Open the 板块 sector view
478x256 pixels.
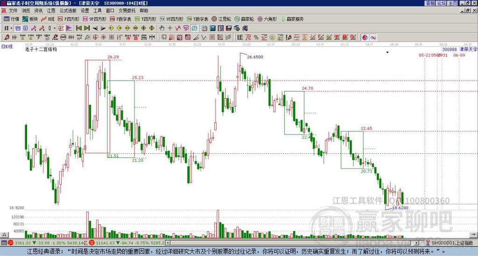(30, 19)
